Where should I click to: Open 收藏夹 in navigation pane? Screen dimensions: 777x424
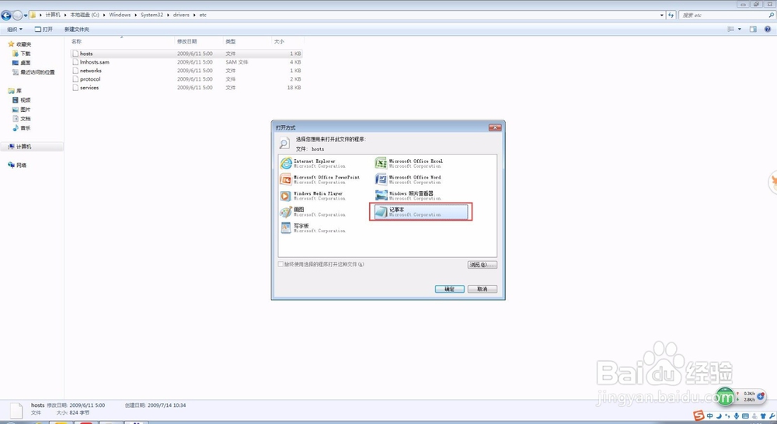pos(20,44)
